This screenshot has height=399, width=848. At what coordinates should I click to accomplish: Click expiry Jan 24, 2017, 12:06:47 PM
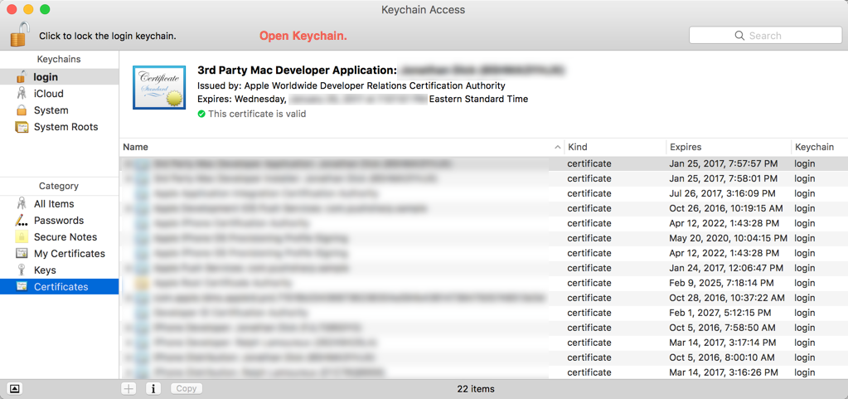point(726,268)
